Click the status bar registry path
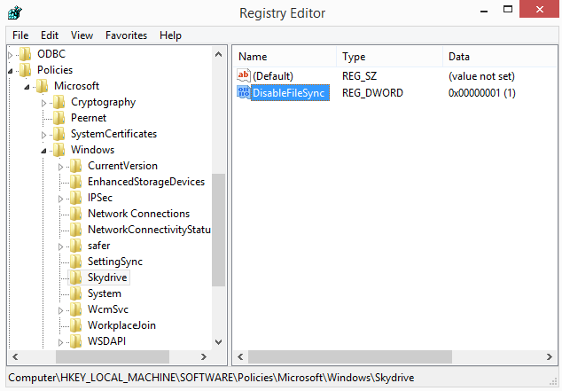This screenshot has width=562, height=391. (211, 378)
